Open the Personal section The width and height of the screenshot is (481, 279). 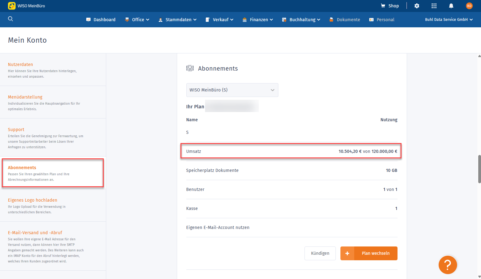pyautogui.click(x=386, y=20)
